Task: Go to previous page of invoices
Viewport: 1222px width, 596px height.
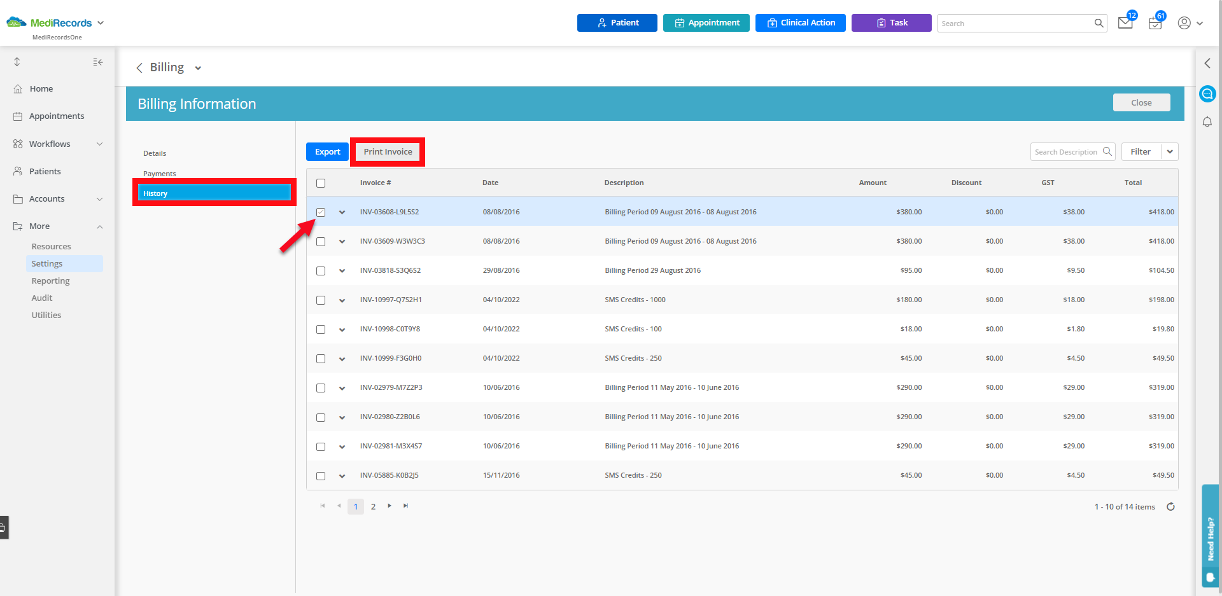Action: click(x=339, y=506)
